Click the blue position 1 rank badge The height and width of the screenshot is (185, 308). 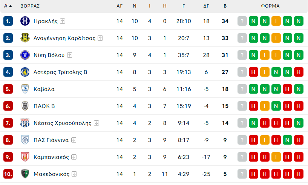click(8, 21)
